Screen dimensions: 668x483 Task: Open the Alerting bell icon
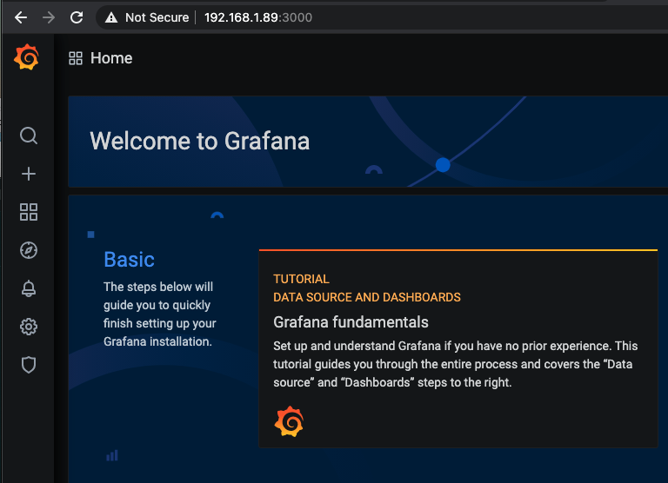point(29,288)
